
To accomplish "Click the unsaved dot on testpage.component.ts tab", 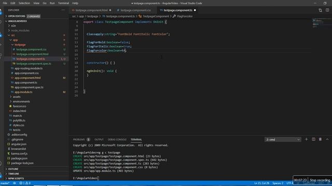I will pyautogui.click(x=195, y=10).
